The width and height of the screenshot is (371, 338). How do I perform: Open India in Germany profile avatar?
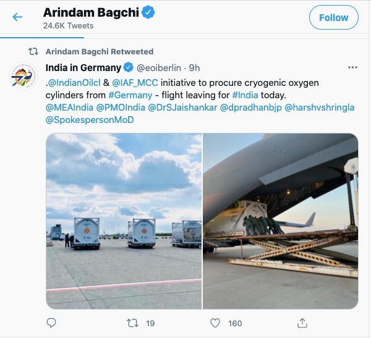tap(23, 77)
